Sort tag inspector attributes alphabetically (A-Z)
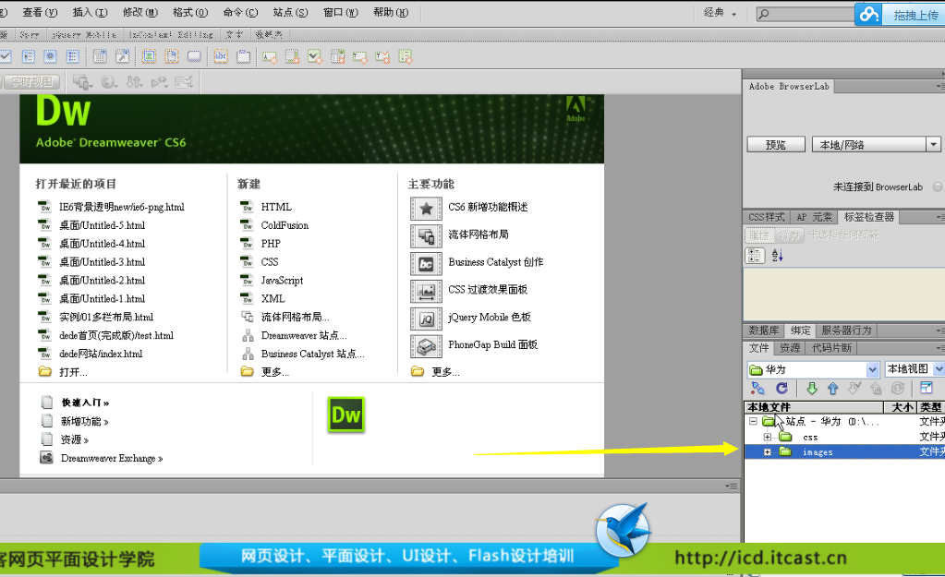 (778, 256)
